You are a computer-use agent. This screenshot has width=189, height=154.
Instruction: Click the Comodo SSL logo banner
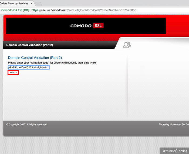click(86, 26)
